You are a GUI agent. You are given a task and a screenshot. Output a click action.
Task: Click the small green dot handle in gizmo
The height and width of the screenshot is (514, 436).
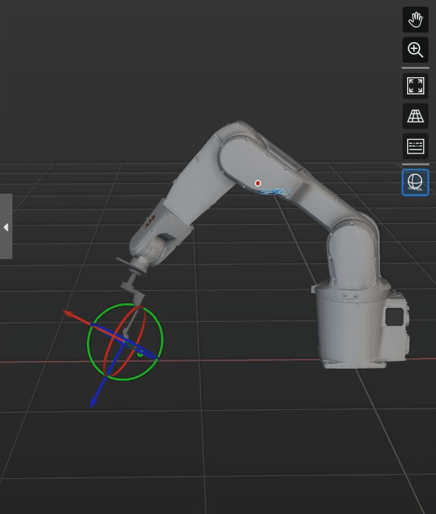[140, 353]
